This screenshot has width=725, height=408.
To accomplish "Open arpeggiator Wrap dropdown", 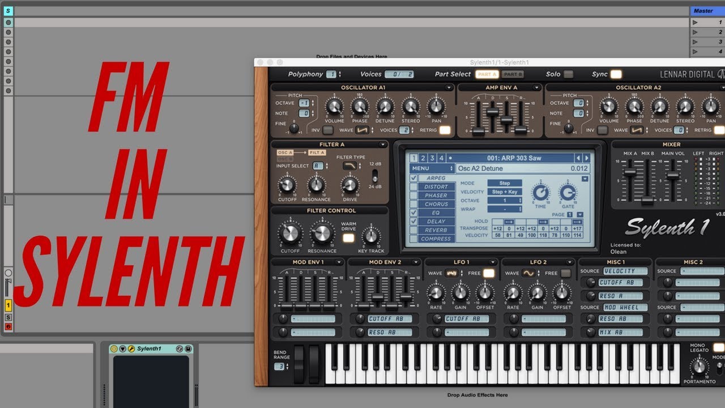I will tap(505, 209).
